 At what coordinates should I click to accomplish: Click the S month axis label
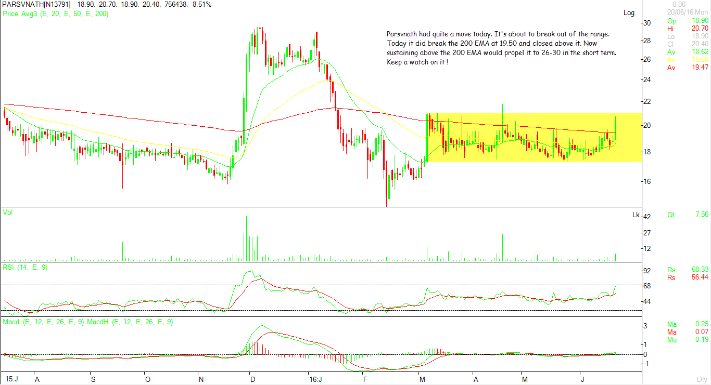92,379
